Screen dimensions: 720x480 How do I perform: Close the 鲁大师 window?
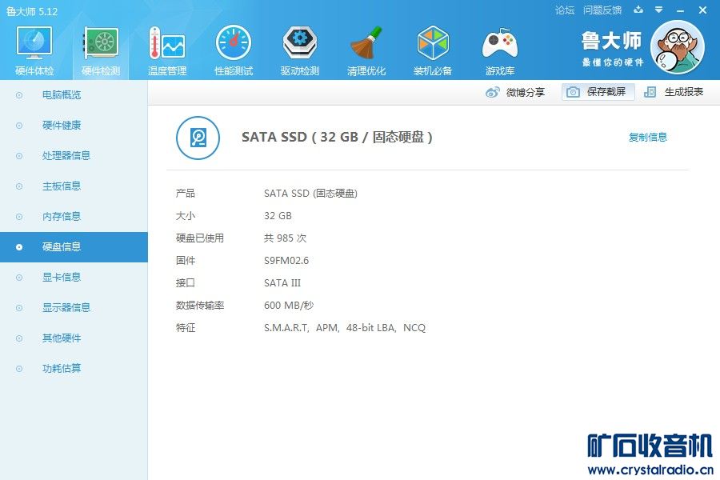[x=702, y=10]
